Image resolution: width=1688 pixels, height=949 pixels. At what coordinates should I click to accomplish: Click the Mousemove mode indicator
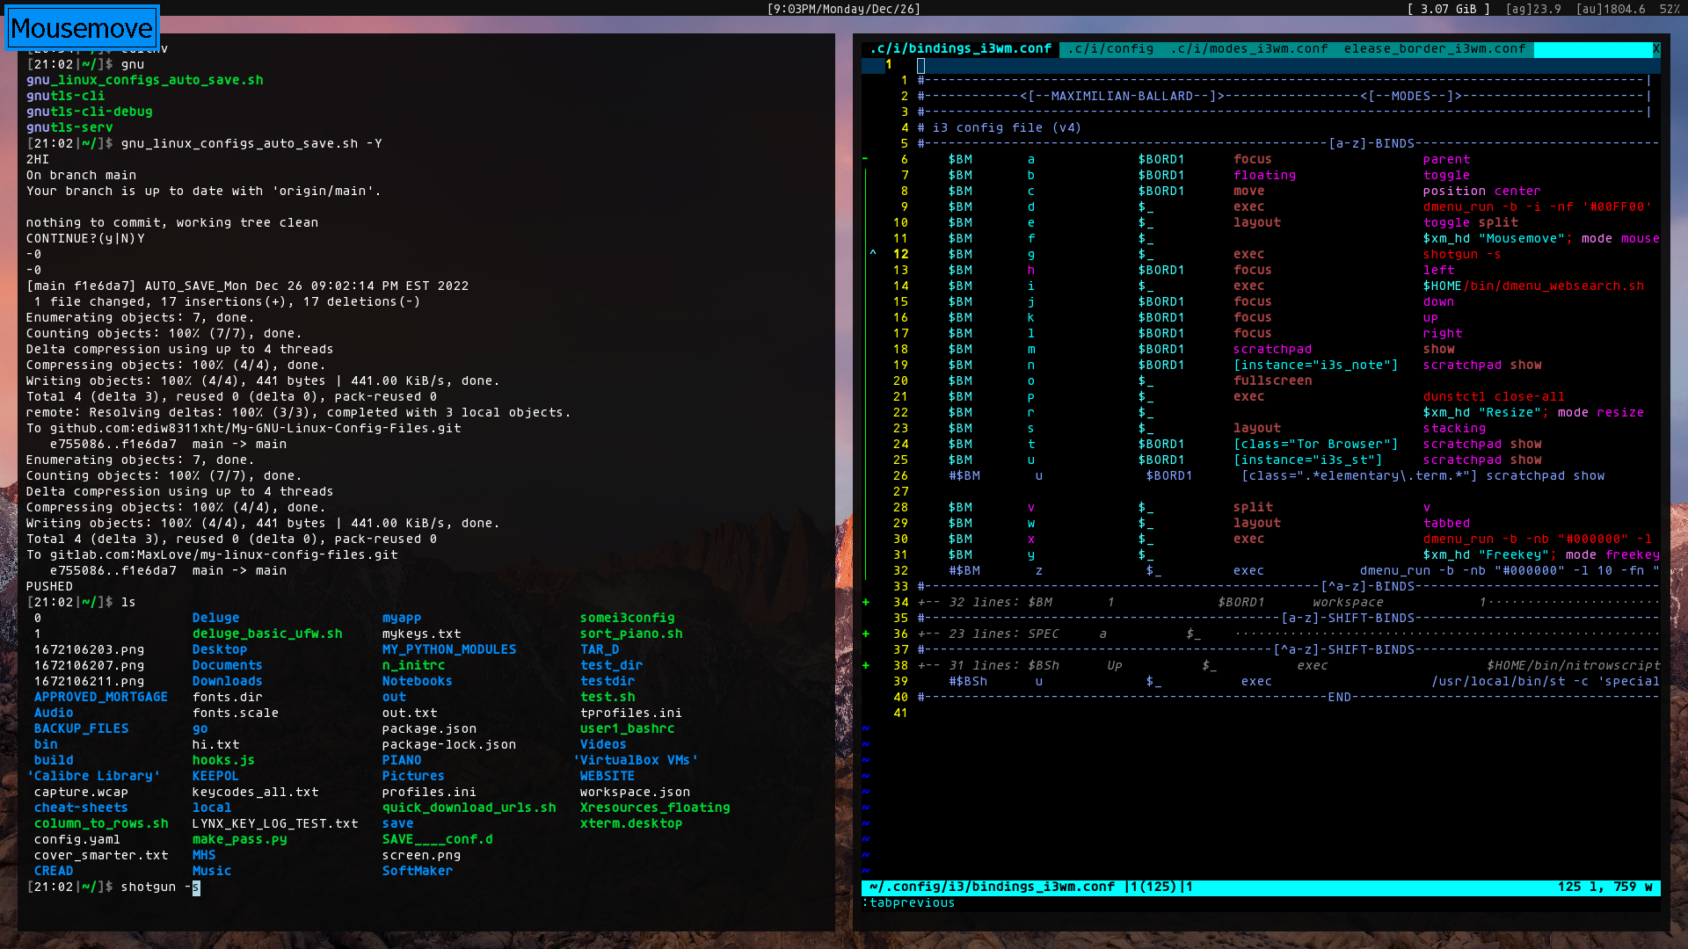82,28
